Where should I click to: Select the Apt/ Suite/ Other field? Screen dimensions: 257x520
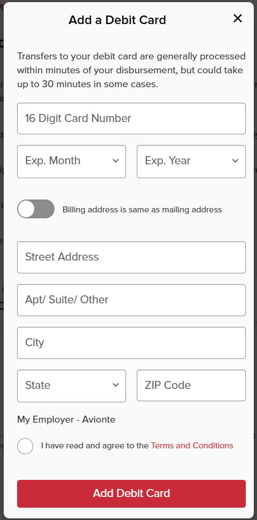131,300
